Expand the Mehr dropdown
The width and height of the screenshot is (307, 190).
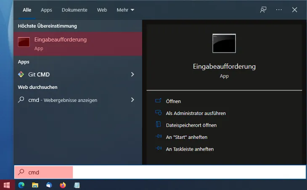(x=125, y=10)
